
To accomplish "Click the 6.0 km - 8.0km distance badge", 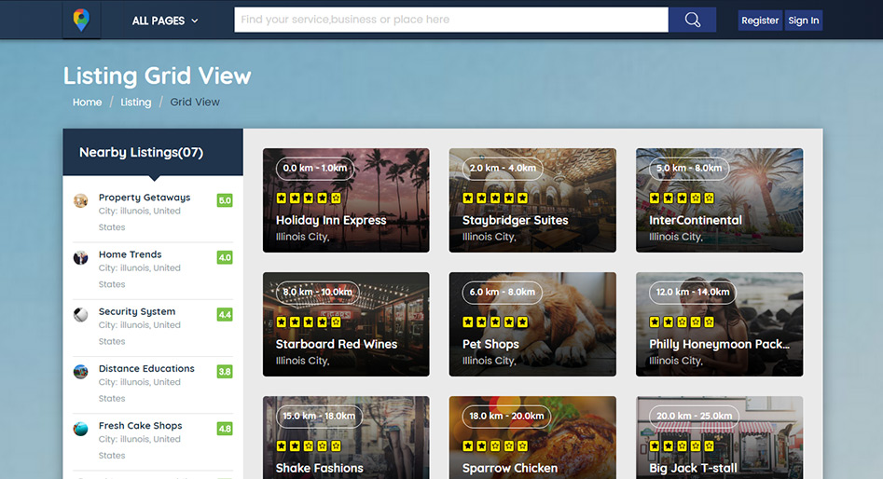I will [503, 292].
